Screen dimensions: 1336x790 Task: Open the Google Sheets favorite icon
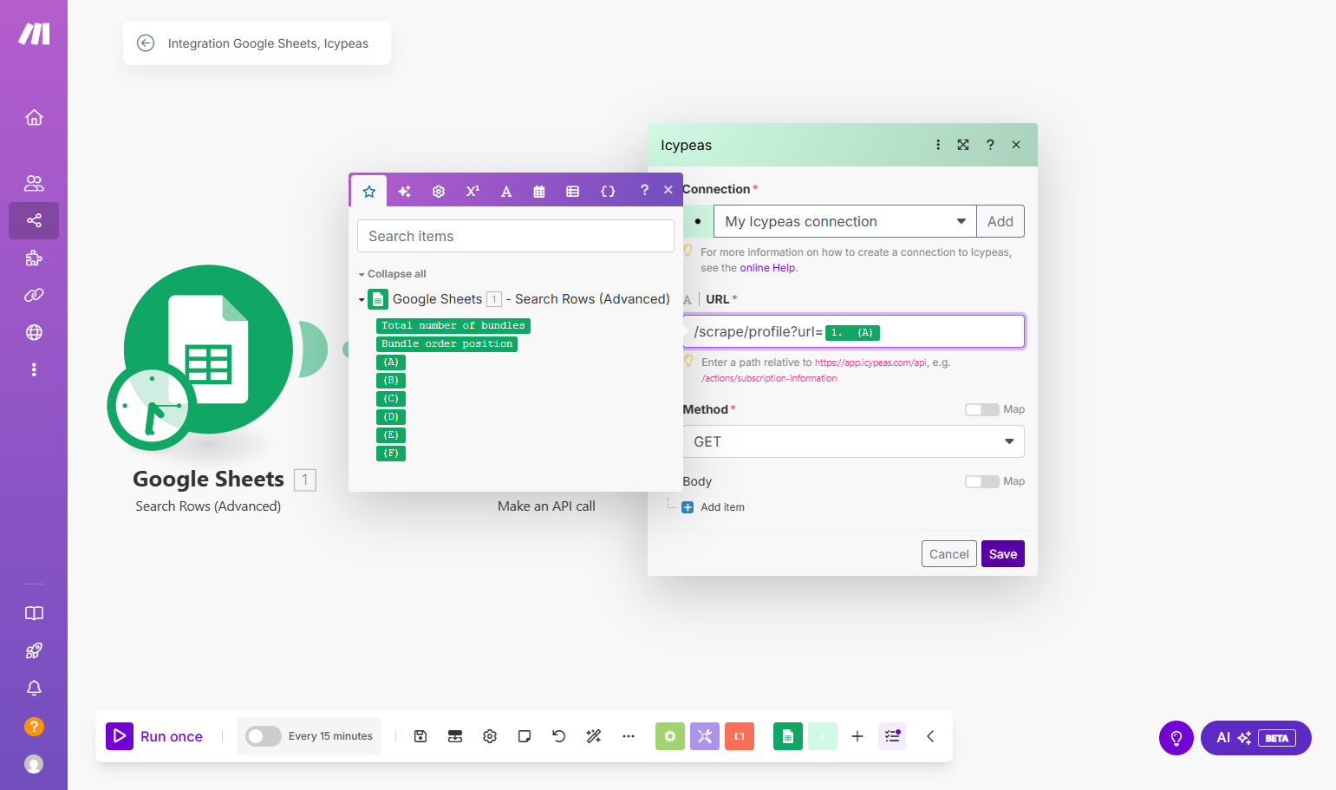(788, 736)
